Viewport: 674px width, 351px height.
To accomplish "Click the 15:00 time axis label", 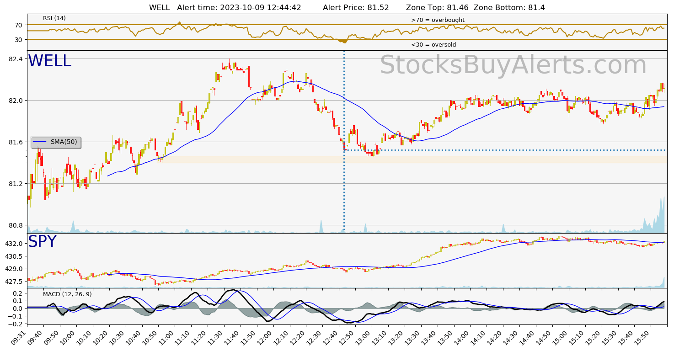I will 561,338.
